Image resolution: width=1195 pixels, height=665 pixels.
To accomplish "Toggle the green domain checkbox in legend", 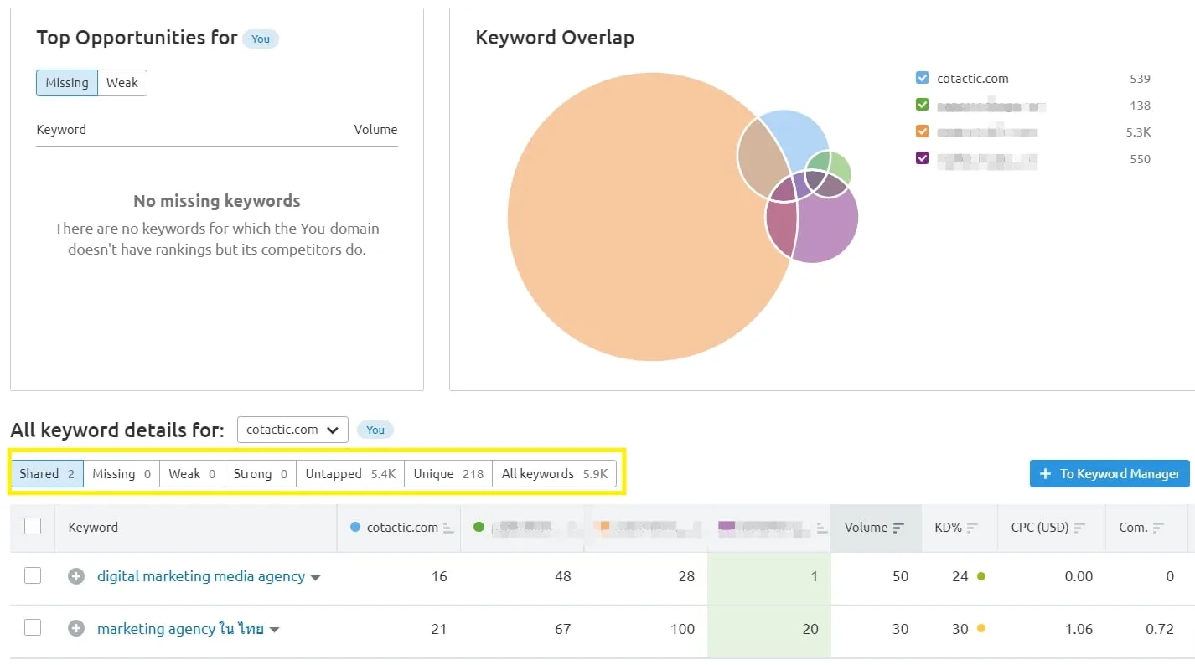I will pos(923,106).
